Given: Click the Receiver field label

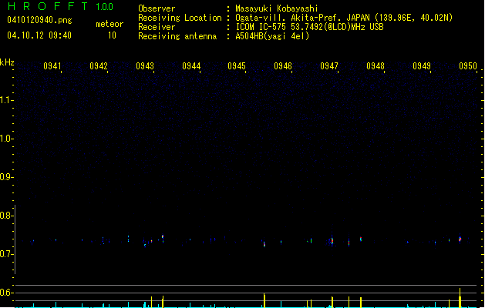Looking at the screenshot, I should (x=157, y=27).
